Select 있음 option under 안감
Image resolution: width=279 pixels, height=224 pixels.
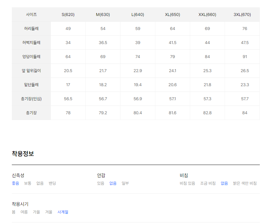point(101,183)
